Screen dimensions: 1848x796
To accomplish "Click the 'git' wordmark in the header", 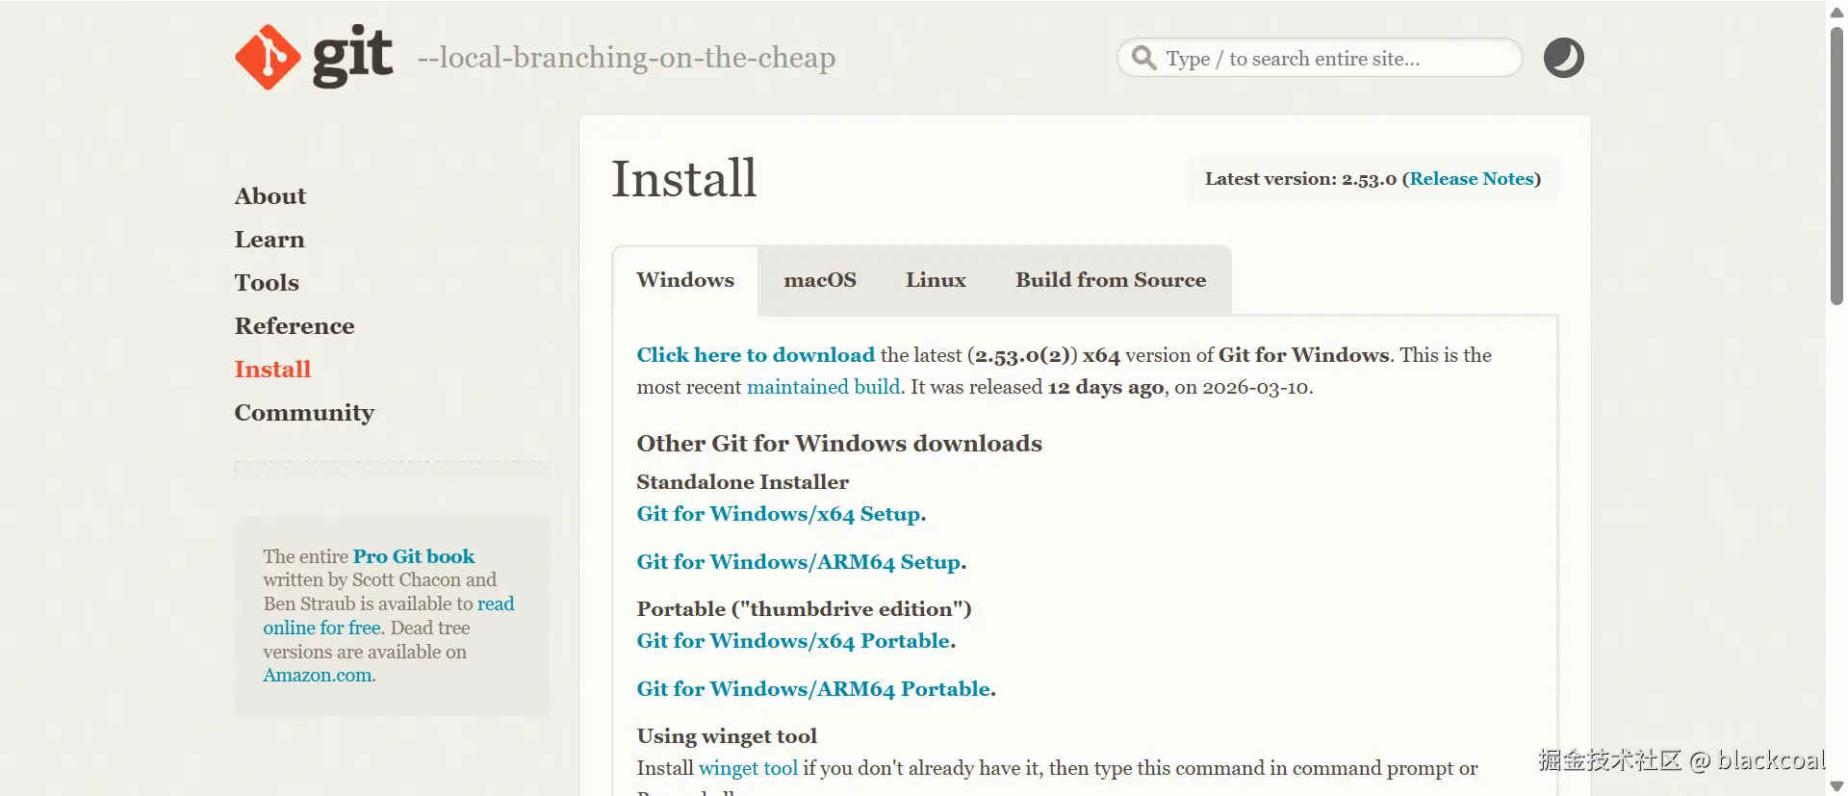I will tap(353, 57).
